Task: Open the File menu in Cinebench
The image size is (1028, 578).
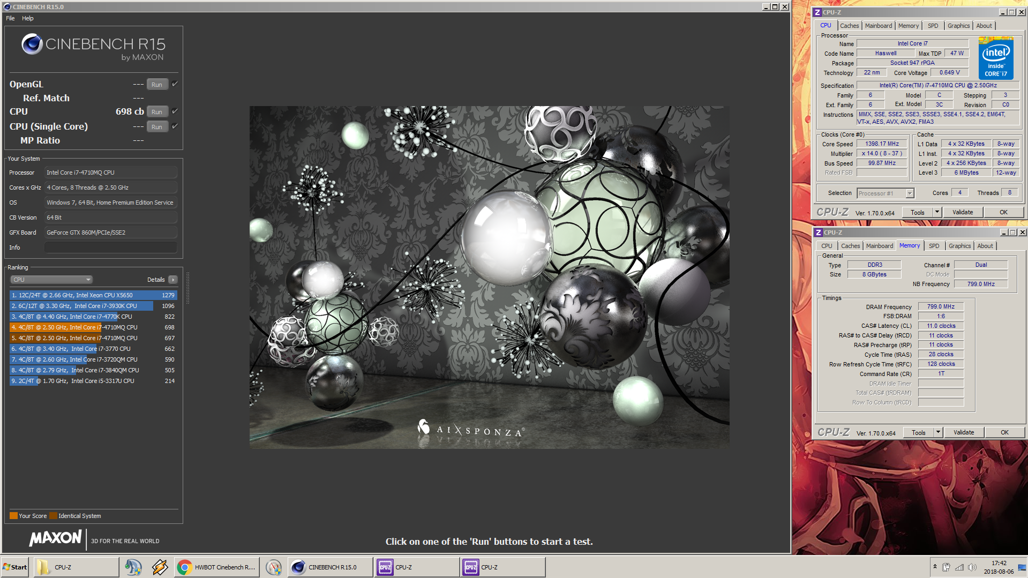Action: 10,18
